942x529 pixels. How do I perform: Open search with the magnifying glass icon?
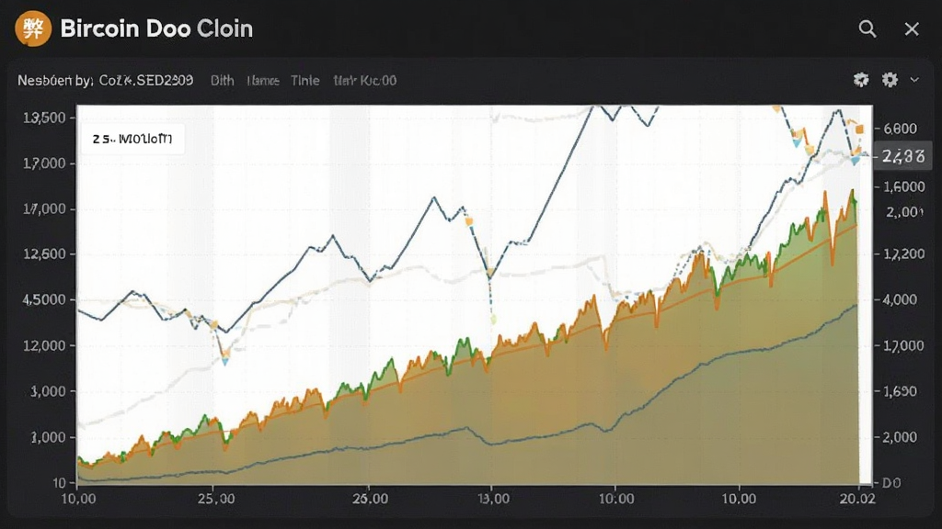coord(867,28)
